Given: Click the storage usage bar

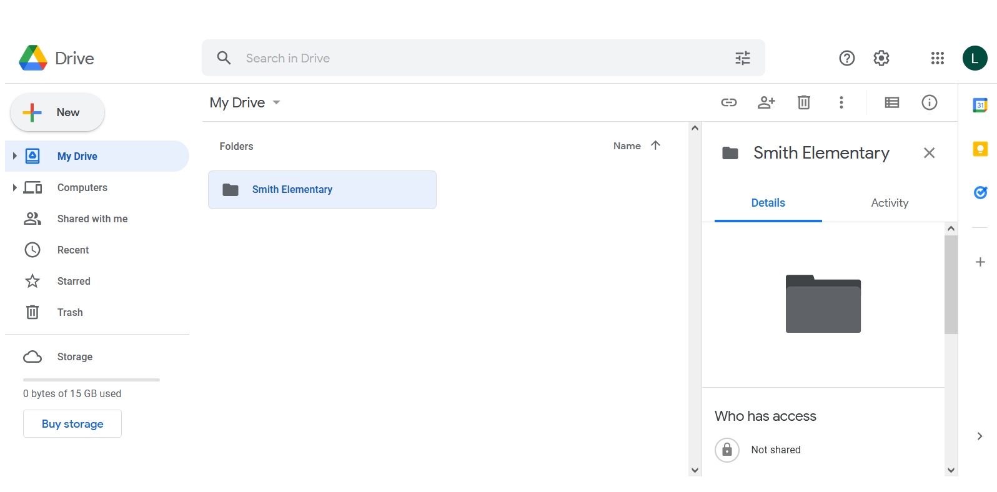Looking at the screenshot, I should point(91,380).
